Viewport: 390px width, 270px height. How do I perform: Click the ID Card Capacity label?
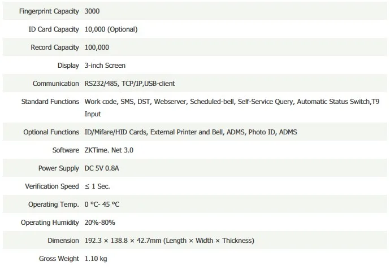tap(54, 29)
